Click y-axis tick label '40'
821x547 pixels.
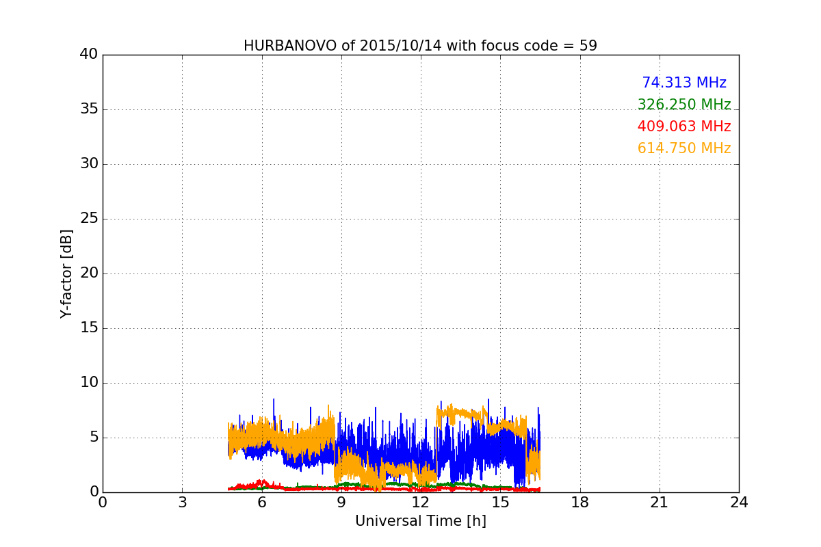pyautogui.click(x=89, y=55)
